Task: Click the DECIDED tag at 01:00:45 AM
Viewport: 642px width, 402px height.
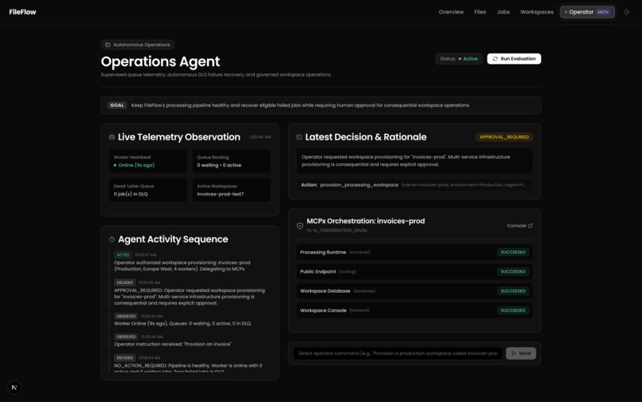Action: pyautogui.click(x=125, y=282)
